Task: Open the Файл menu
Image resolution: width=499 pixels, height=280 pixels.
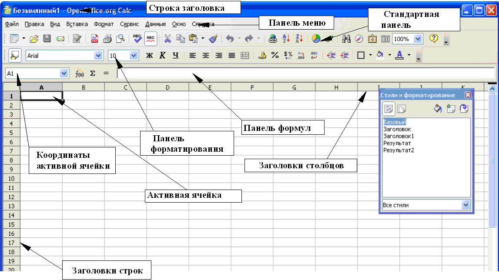Action: [12, 24]
